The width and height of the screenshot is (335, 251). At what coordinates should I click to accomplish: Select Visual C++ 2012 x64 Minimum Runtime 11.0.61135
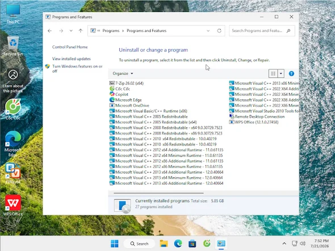pos(166,155)
